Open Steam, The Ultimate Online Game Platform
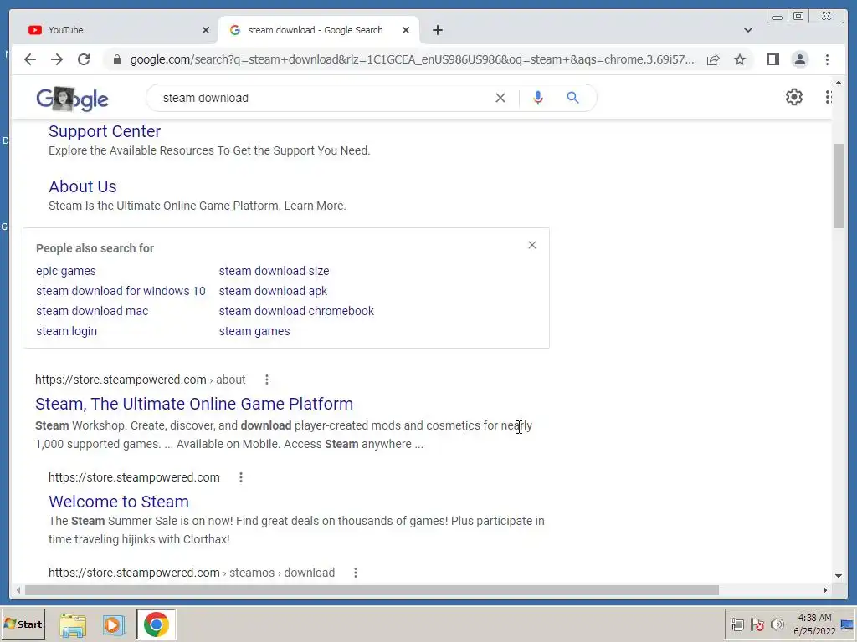The width and height of the screenshot is (857, 642). [x=194, y=404]
